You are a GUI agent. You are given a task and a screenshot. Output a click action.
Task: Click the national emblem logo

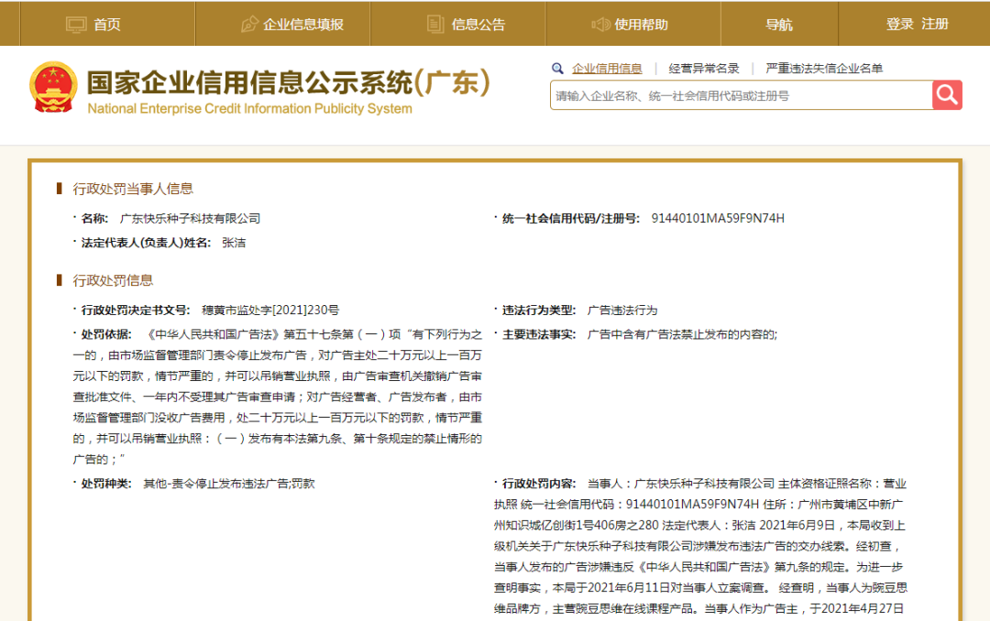[x=54, y=86]
